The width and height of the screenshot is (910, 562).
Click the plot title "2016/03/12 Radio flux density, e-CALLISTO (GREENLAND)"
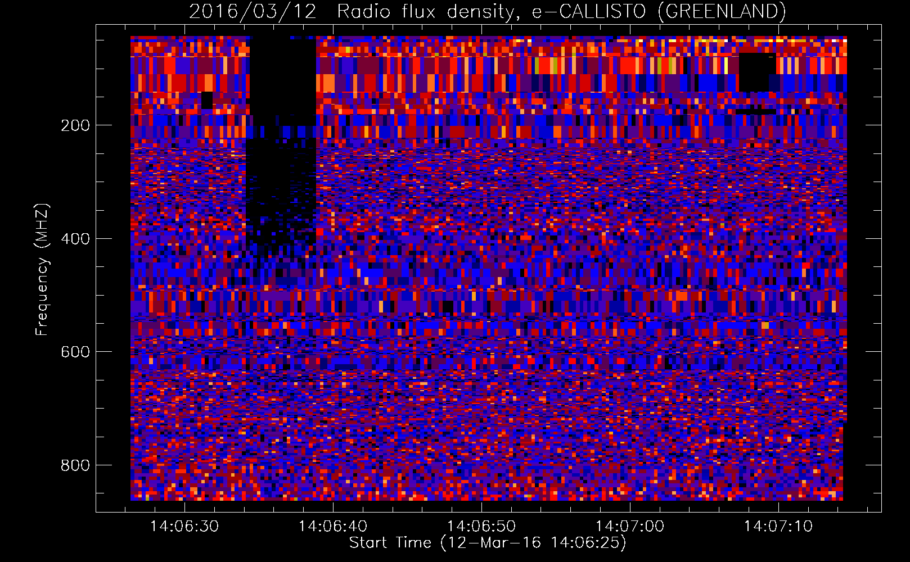pyautogui.click(x=487, y=11)
